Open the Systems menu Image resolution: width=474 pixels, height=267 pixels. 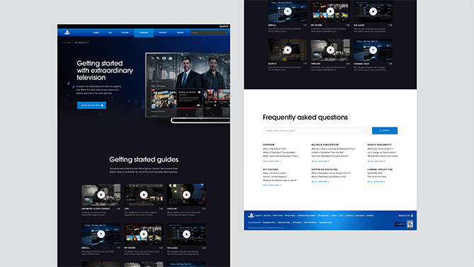(125, 33)
